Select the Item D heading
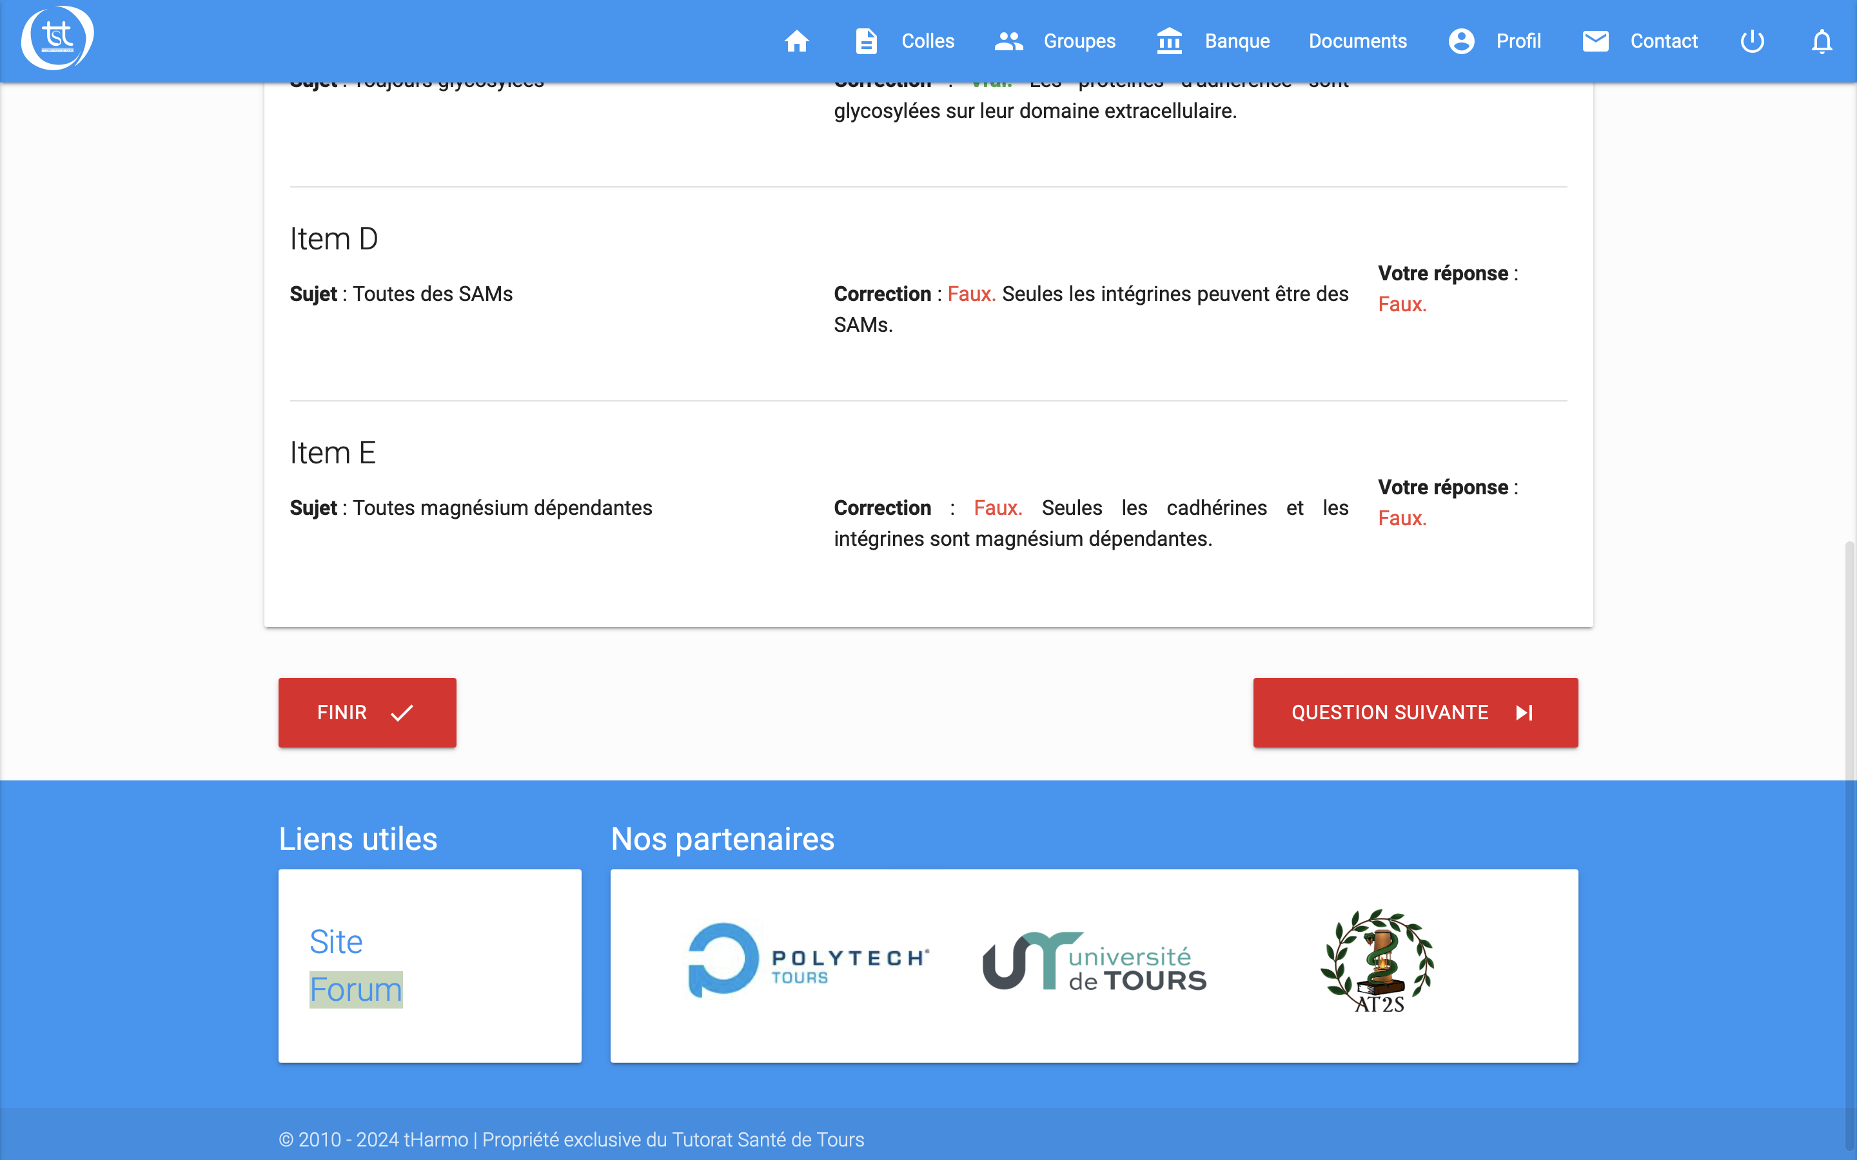The image size is (1857, 1160). click(334, 238)
